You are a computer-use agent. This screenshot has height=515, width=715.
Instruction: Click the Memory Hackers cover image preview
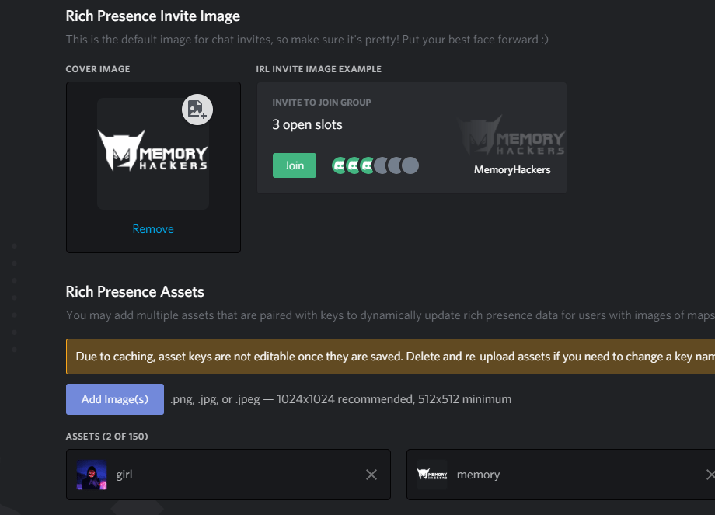[153, 154]
